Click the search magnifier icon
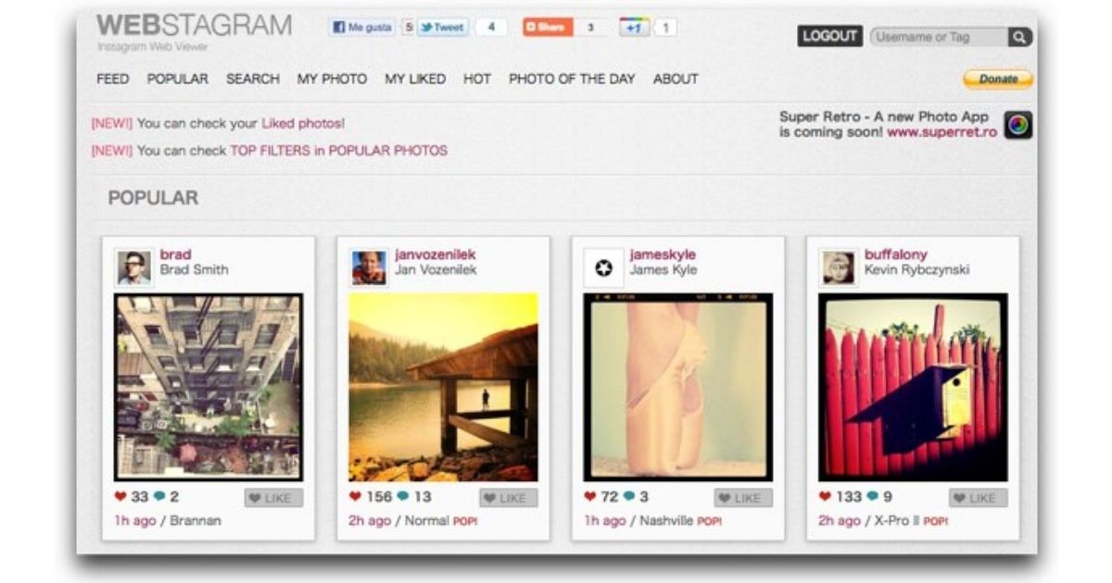Viewport: 1112px width, 583px height. click(1019, 37)
